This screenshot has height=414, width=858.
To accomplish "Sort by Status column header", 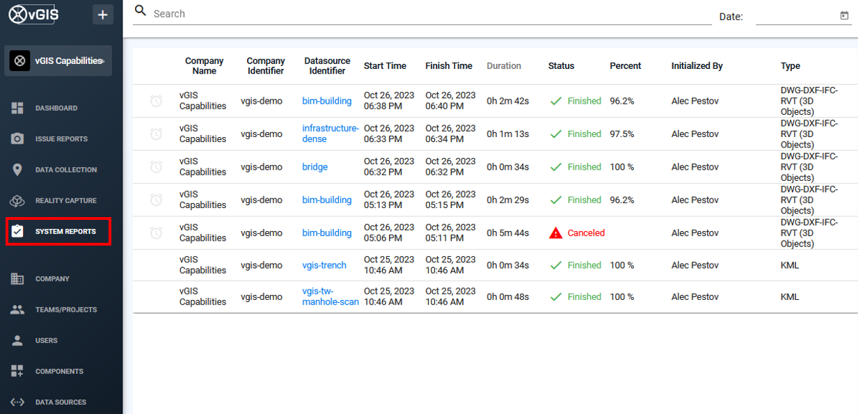I will 562,66.
